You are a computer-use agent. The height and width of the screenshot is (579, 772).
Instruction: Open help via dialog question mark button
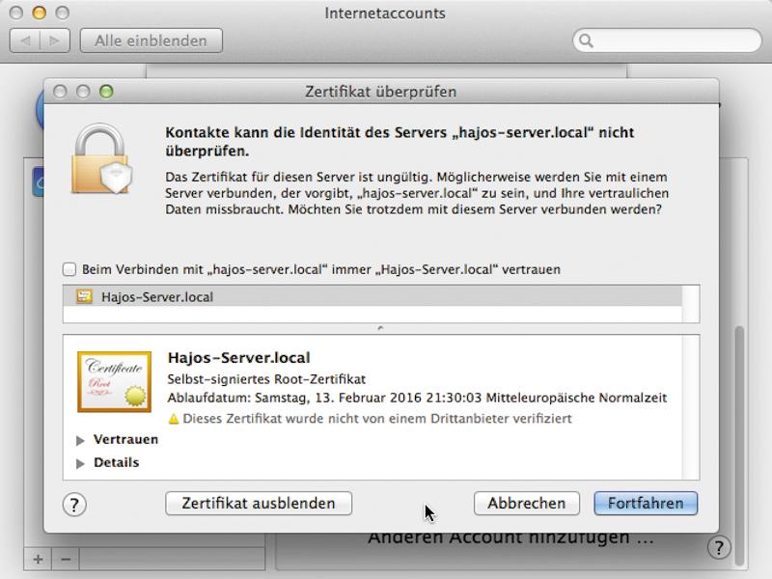[x=74, y=504]
